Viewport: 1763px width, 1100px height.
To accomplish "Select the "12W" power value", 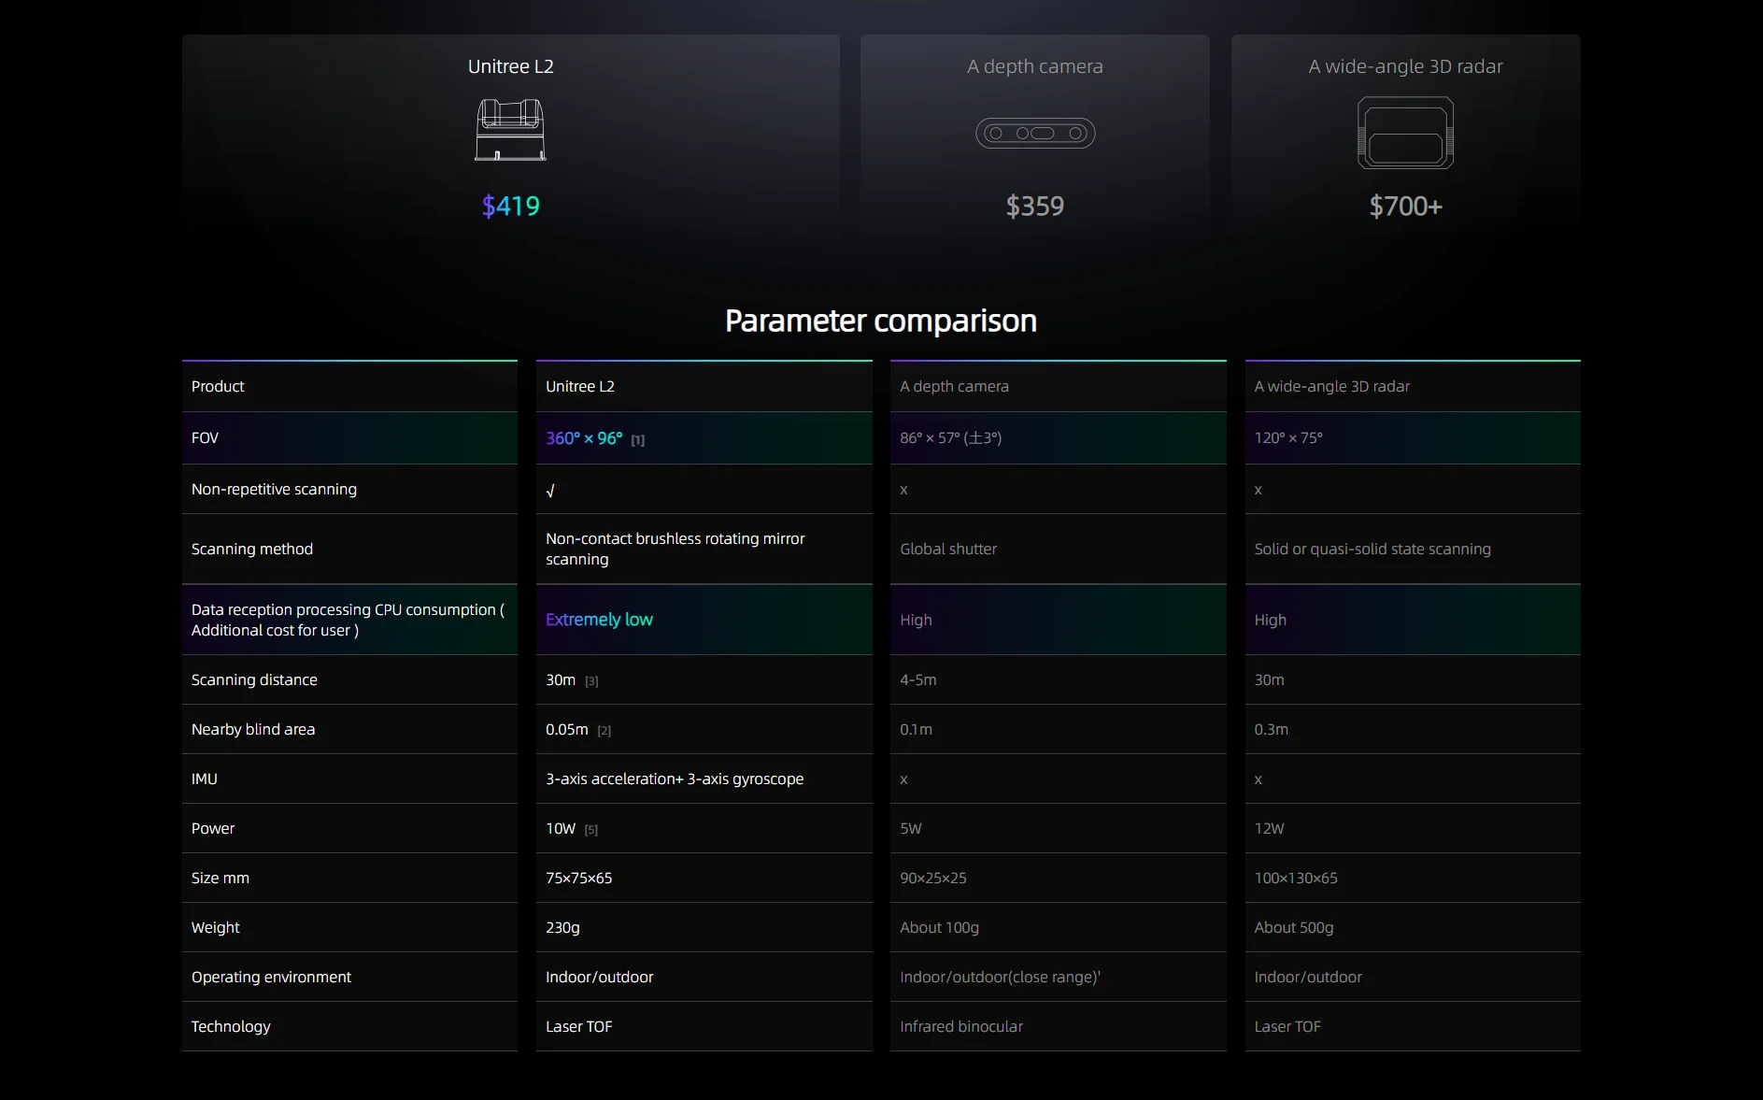I will (x=1269, y=828).
